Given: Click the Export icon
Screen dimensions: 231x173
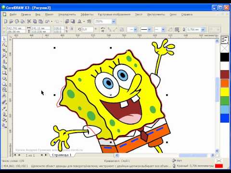Looking at the screenshot, I should 73,21.
